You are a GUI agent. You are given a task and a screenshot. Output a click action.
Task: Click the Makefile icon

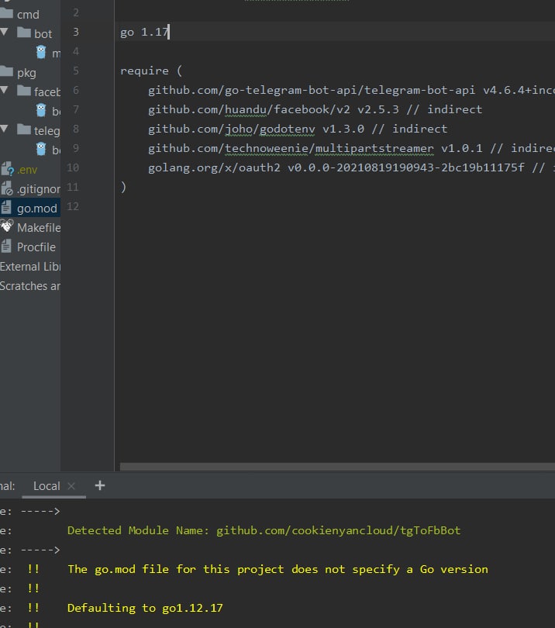tap(7, 226)
